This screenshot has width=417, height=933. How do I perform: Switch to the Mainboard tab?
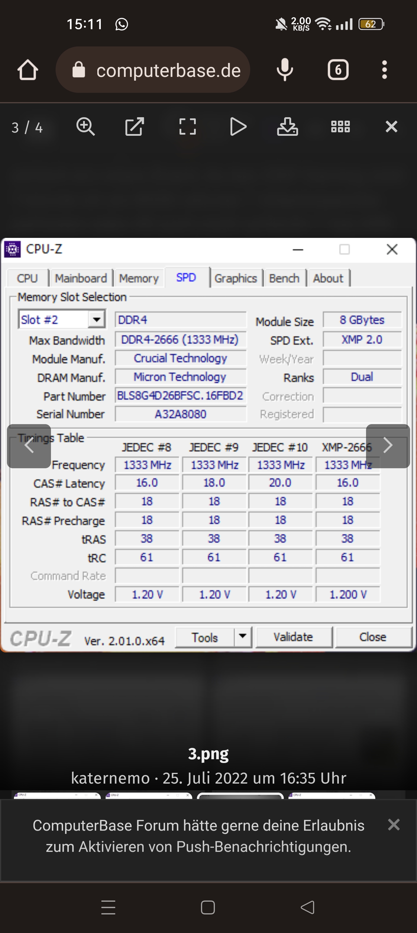pos(81,278)
